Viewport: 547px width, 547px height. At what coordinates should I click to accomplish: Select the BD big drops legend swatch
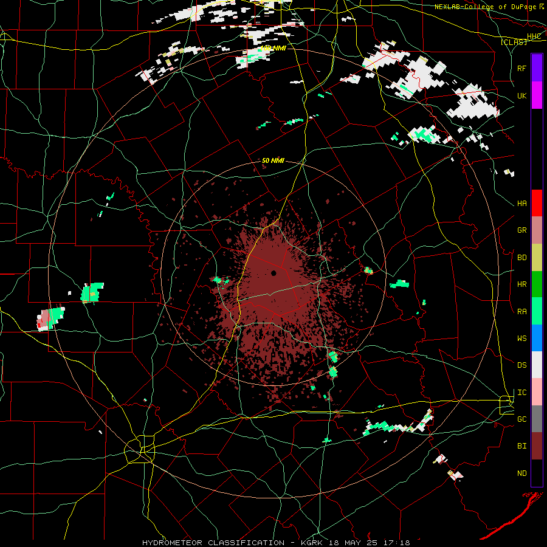pyautogui.click(x=537, y=258)
